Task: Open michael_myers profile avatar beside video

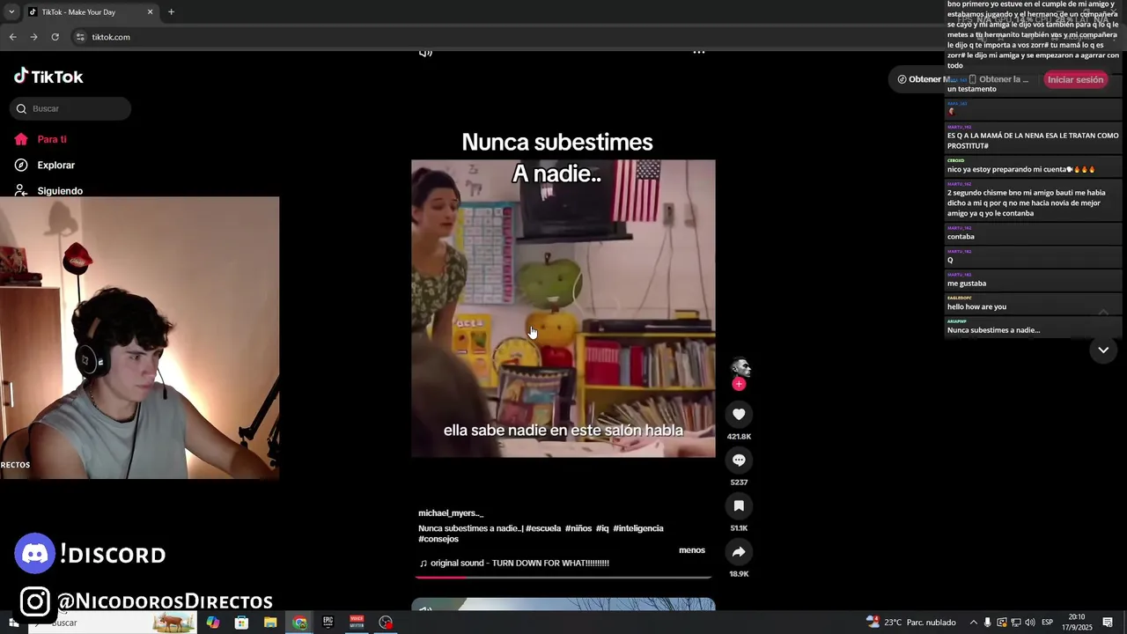Action: click(740, 367)
